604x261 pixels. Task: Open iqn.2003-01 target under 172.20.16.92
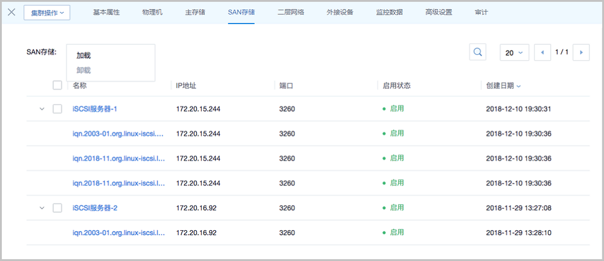coord(118,233)
